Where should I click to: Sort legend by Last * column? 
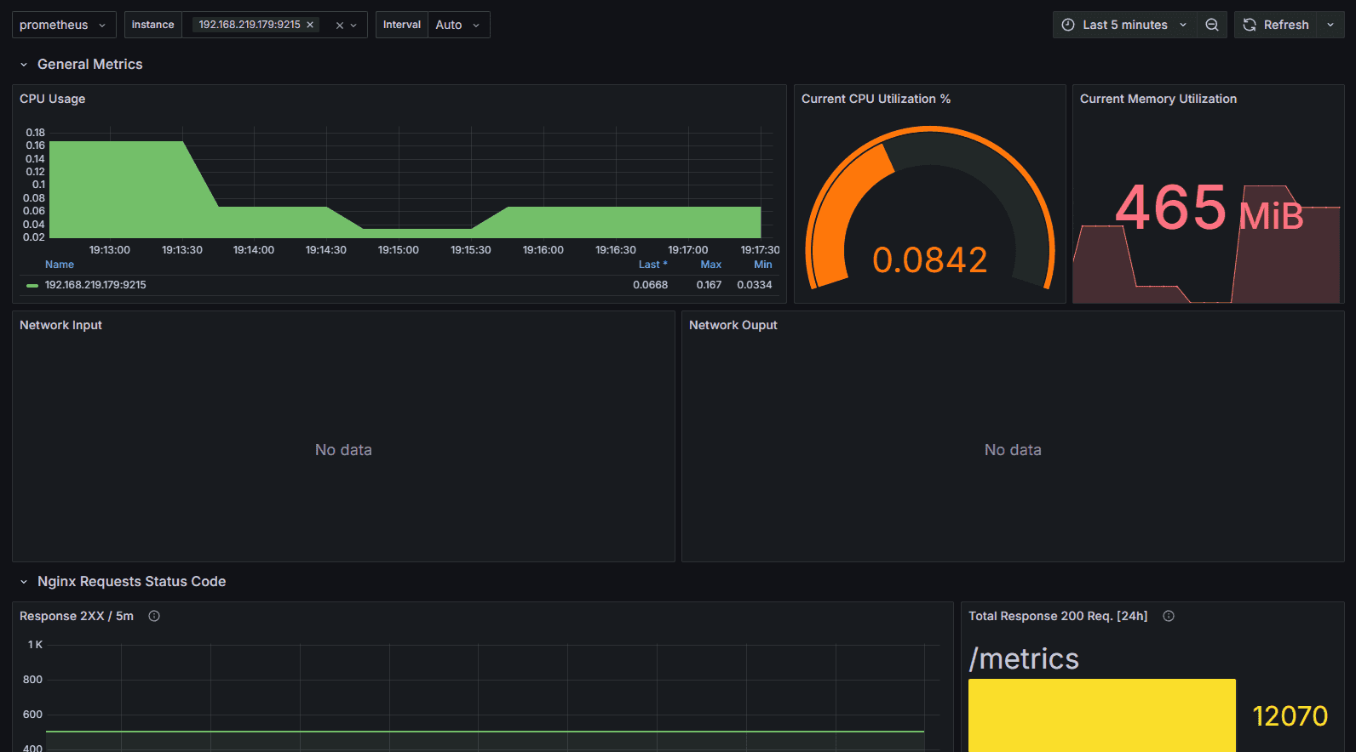pos(653,265)
